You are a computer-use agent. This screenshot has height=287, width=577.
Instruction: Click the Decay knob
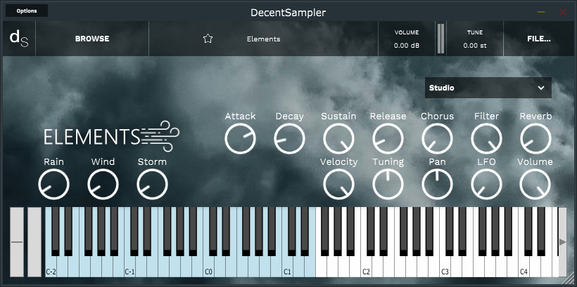point(290,139)
